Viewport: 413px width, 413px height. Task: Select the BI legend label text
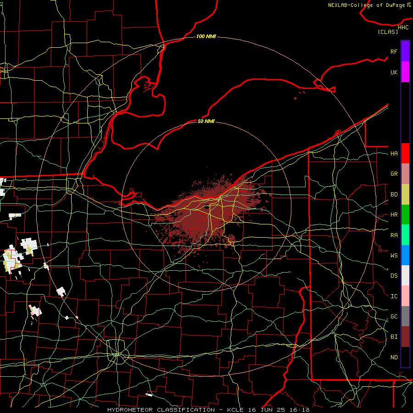point(394,337)
